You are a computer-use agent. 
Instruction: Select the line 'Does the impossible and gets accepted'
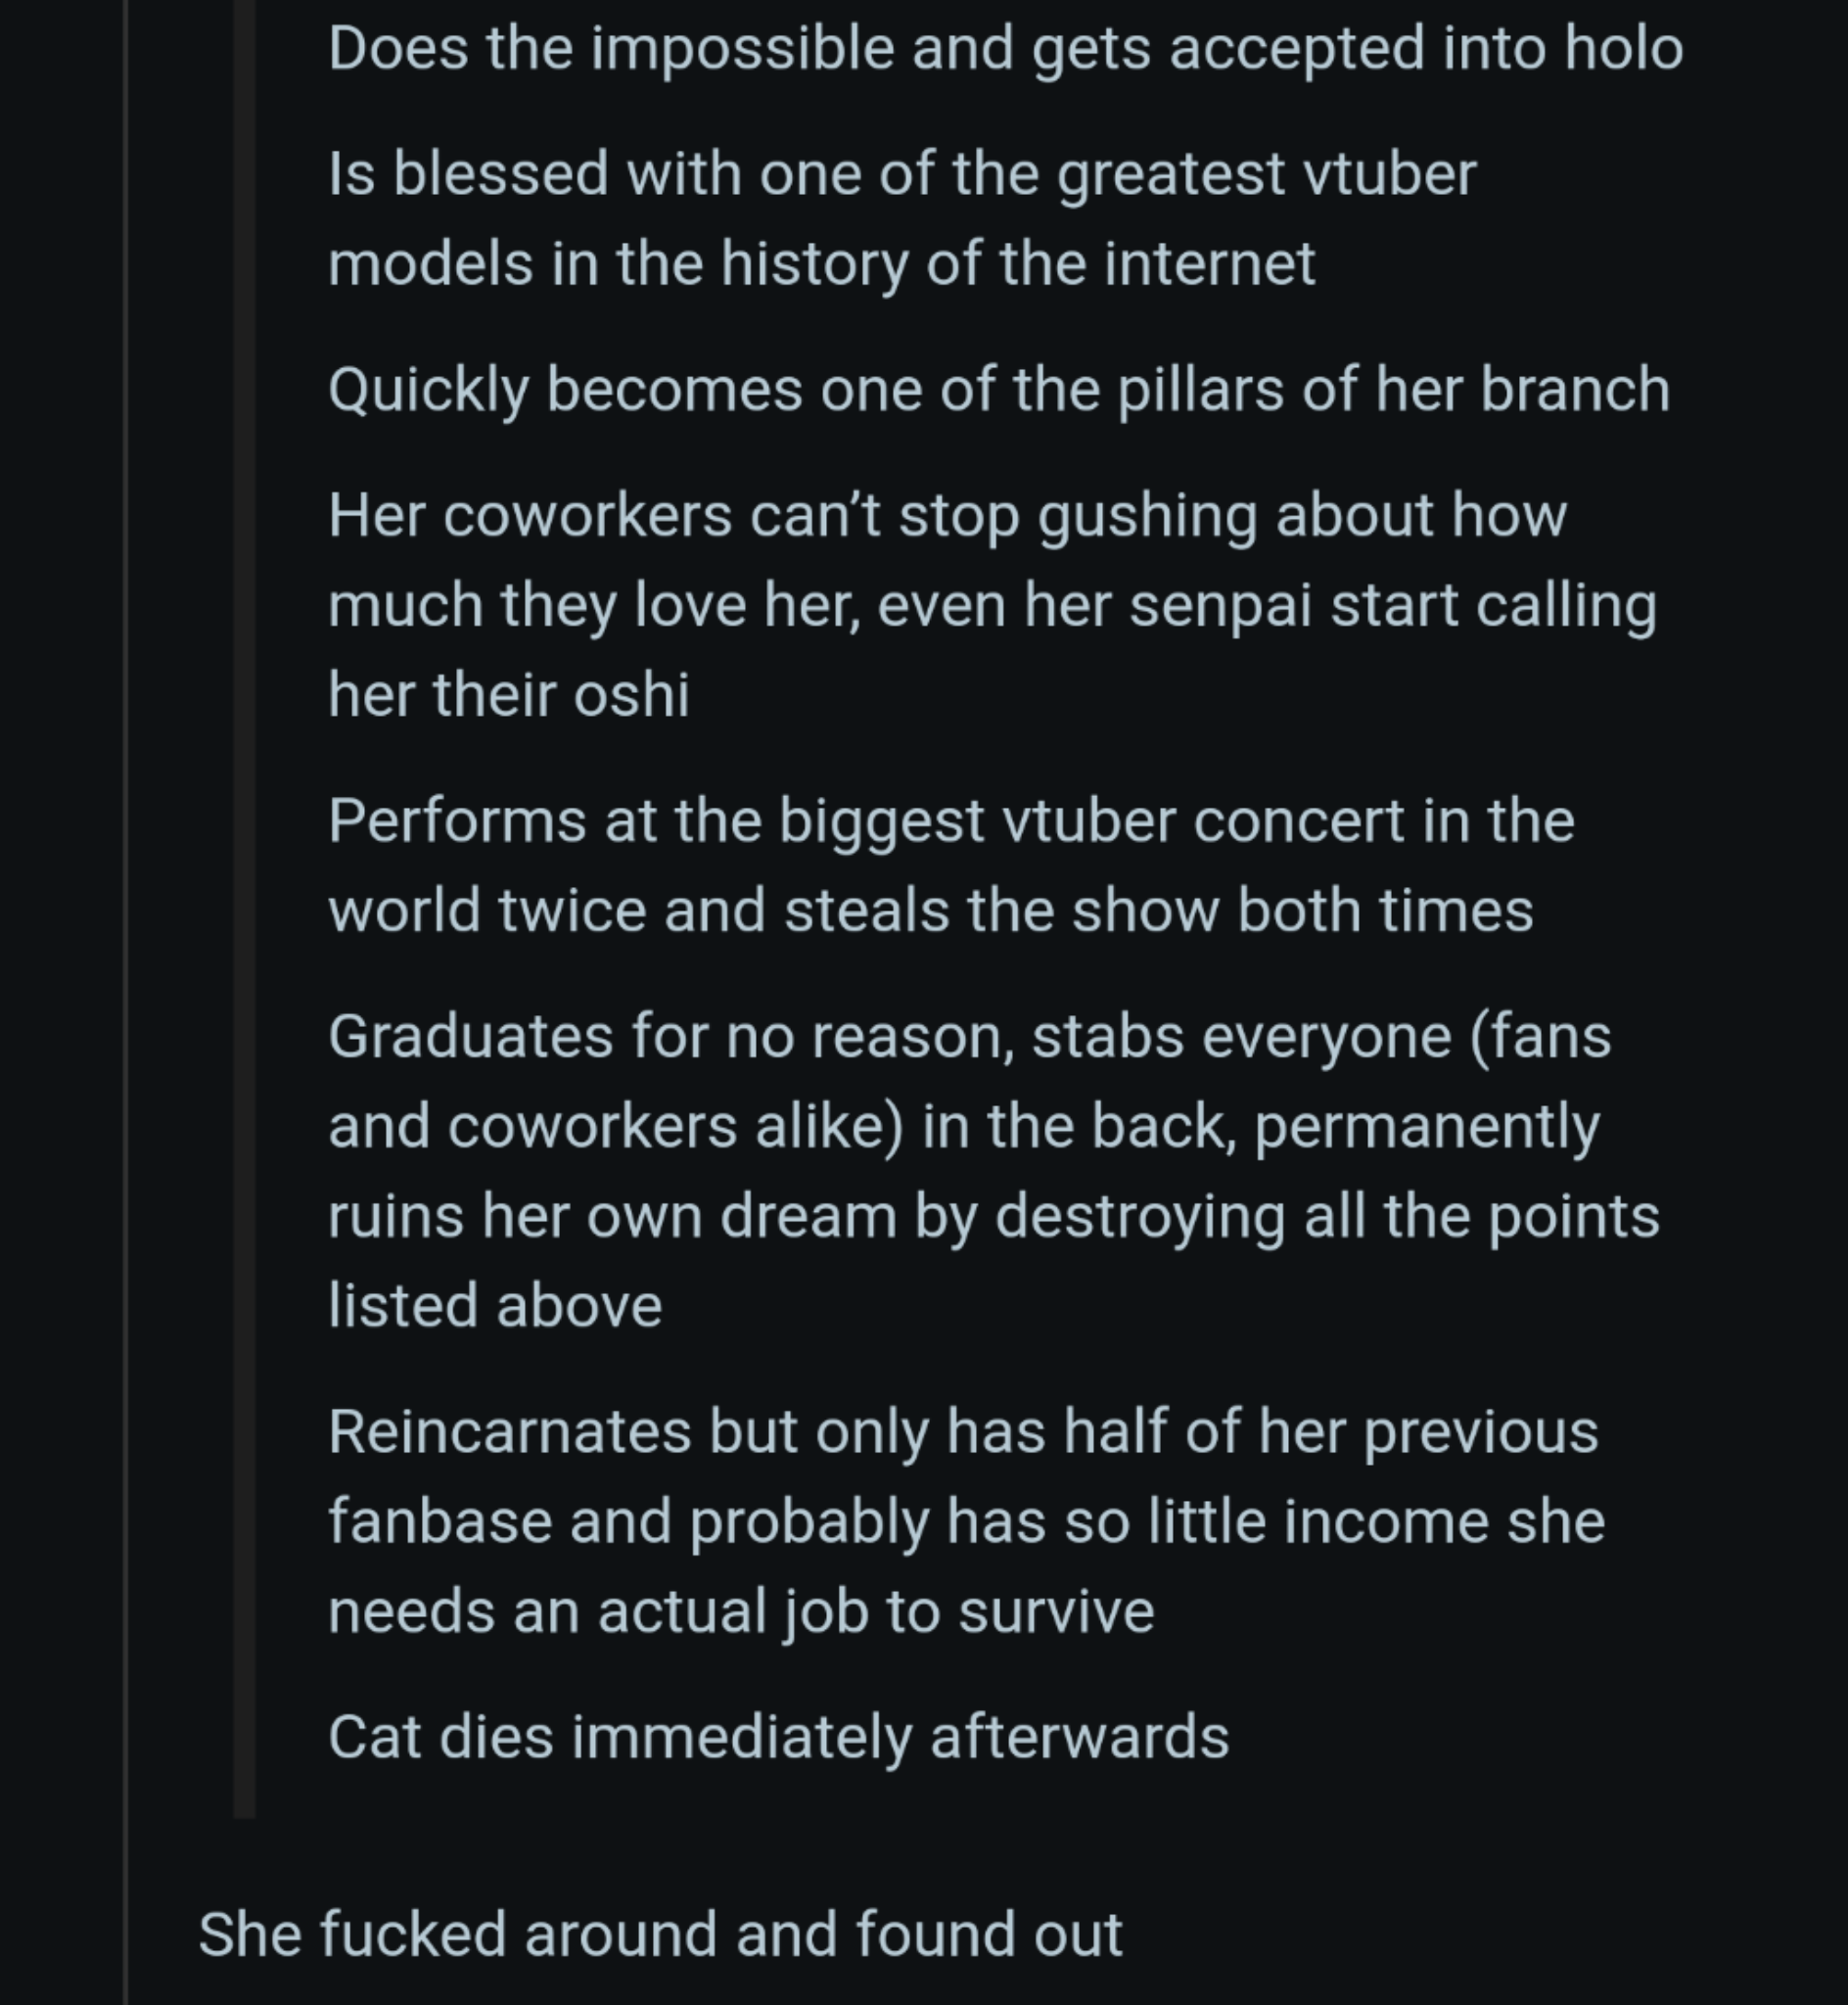1006,49
